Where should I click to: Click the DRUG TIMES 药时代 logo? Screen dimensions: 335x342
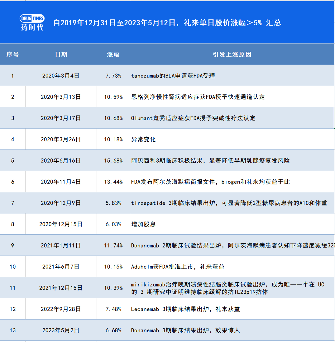coord(32,22)
